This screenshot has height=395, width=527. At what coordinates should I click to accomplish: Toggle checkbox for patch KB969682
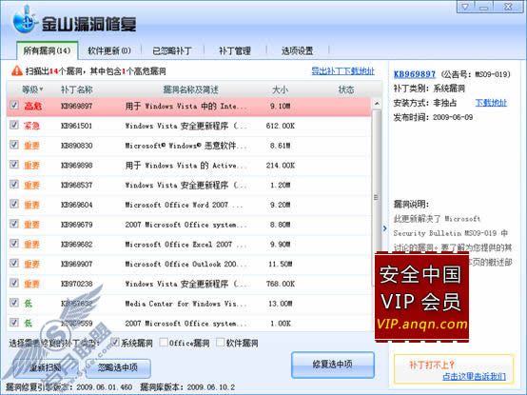(x=14, y=244)
